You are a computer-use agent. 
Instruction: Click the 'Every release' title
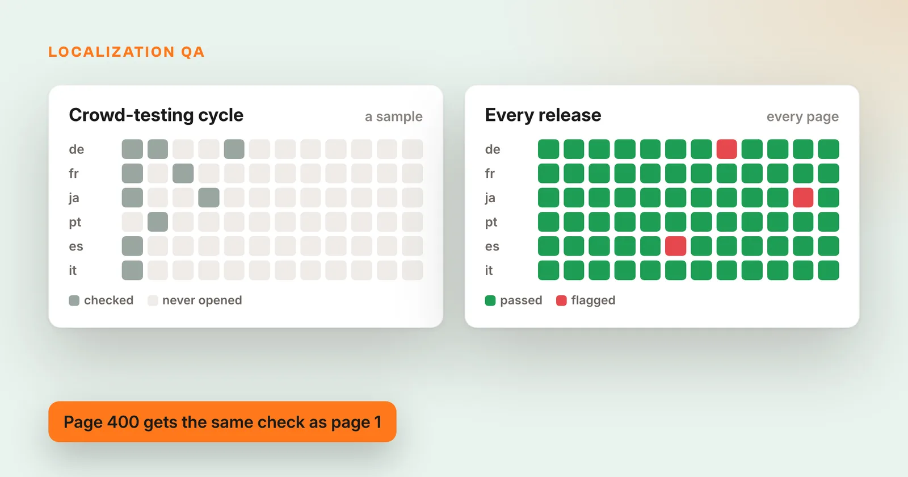[x=543, y=115]
